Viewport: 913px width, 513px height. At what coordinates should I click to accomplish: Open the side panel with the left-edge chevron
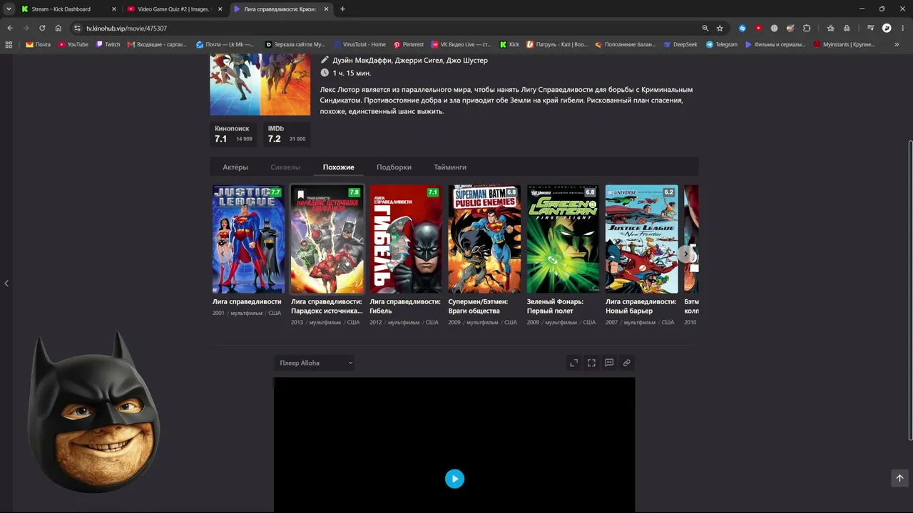coord(6,284)
